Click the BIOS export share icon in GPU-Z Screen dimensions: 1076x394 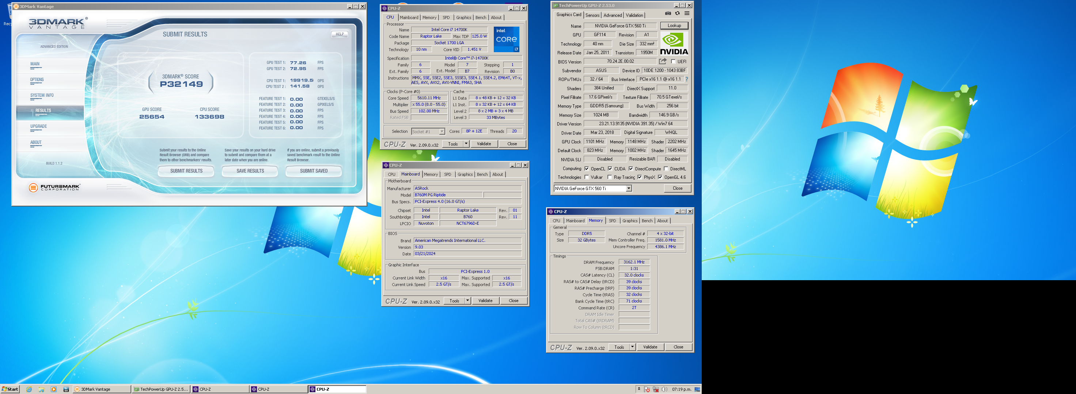click(x=663, y=61)
